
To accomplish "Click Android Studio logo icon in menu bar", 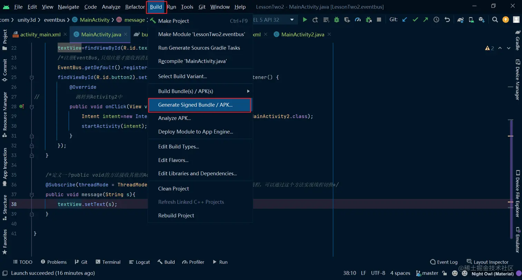I will 6,7.
